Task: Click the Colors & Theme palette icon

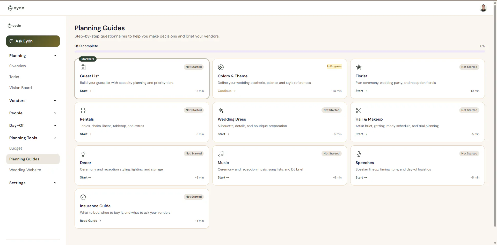Action: 221,67
